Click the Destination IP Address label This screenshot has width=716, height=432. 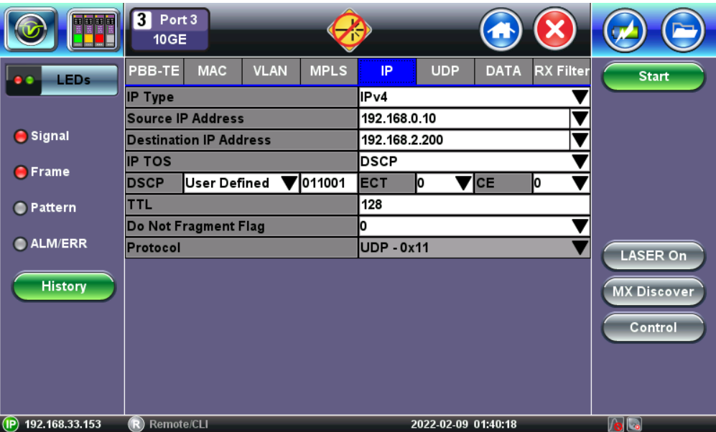[x=241, y=140]
